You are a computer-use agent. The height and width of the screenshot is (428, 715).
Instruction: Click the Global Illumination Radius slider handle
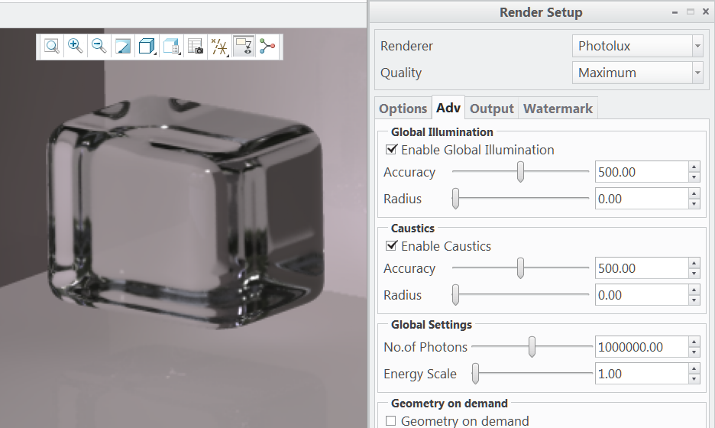[455, 199]
